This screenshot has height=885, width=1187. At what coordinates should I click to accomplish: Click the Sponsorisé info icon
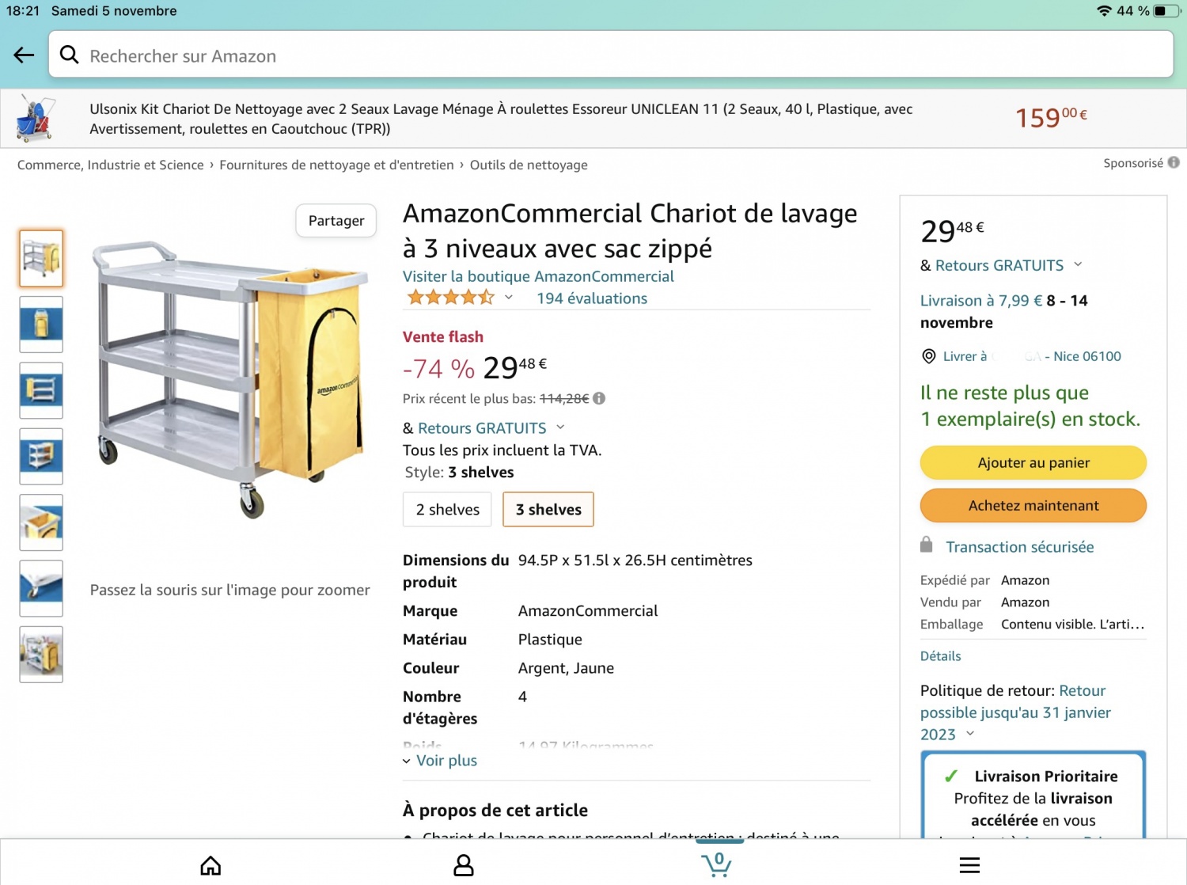coord(1174,162)
